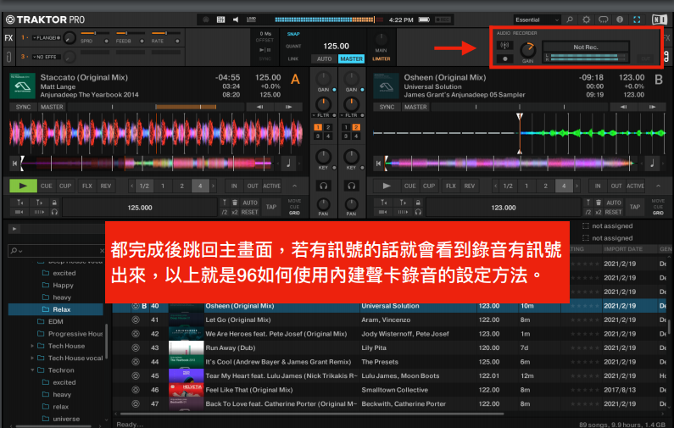
Task: Toggle headphone cue for deck B
Action: pos(351,186)
